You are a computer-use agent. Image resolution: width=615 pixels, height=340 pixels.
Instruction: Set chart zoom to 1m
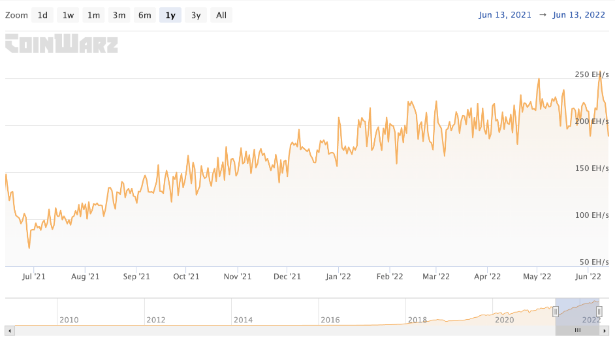point(93,15)
